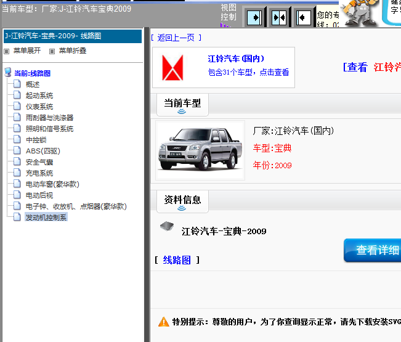The width and height of the screenshot is (401, 342).
Task: Click the 车型:宝典 red text
Action: pyautogui.click(x=272, y=149)
